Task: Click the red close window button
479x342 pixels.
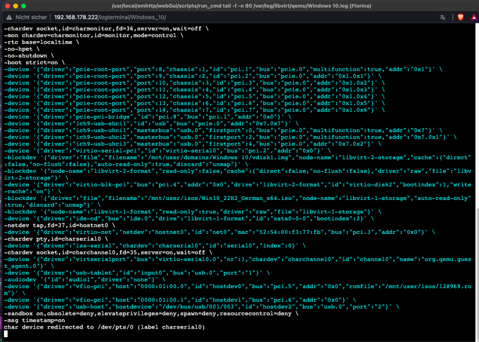Action: tap(8, 6)
